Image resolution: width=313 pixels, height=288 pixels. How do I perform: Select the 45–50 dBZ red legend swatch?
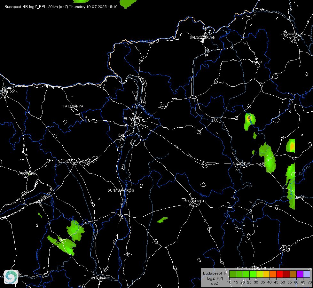click(x=280, y=274)
